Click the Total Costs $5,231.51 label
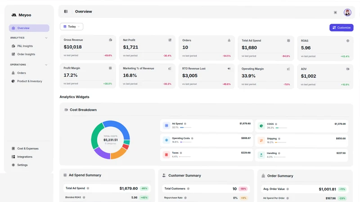The image size is (360, 202). pos(110,140)
